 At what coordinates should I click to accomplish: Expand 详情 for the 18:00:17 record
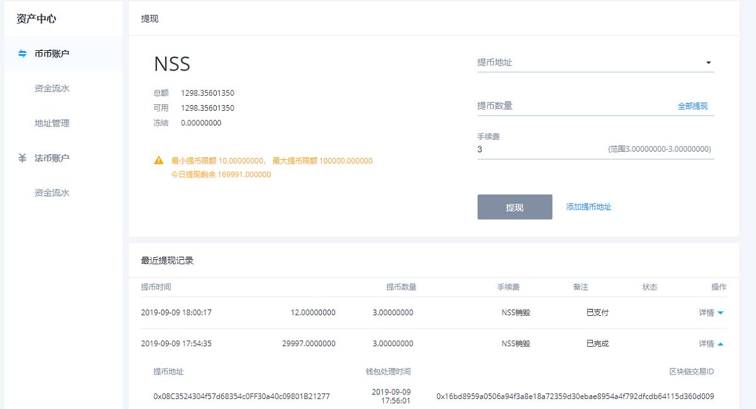pyautogui.click(x=711, y=312)
